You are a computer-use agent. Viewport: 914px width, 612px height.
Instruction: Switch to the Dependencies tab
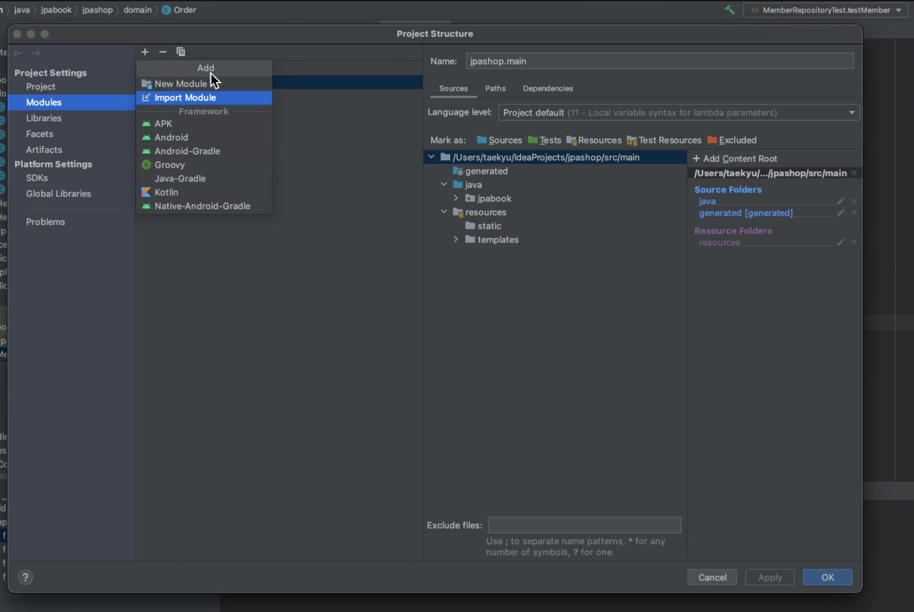(x=548, y=88)
